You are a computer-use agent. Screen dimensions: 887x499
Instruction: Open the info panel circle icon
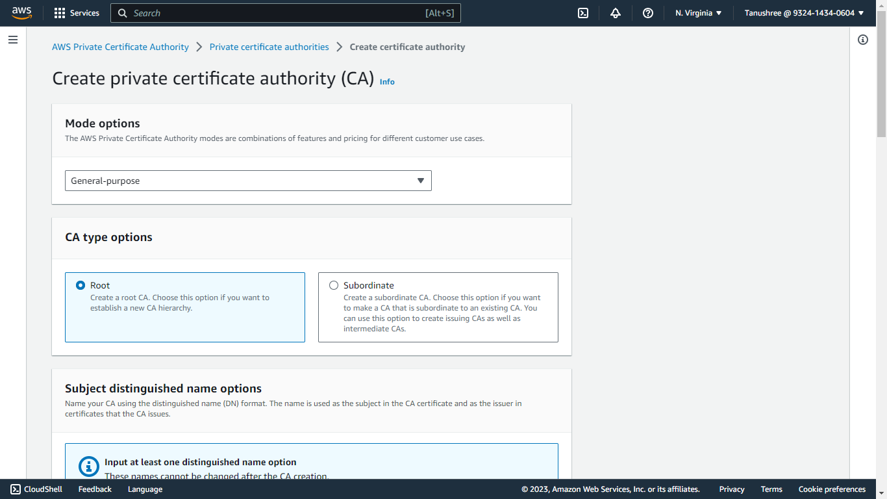pyautogui.click(x=863, y=40)
